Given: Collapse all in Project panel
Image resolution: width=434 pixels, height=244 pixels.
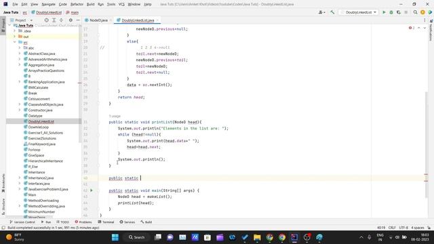Looking at the screenshot, I should pos(61,20).
